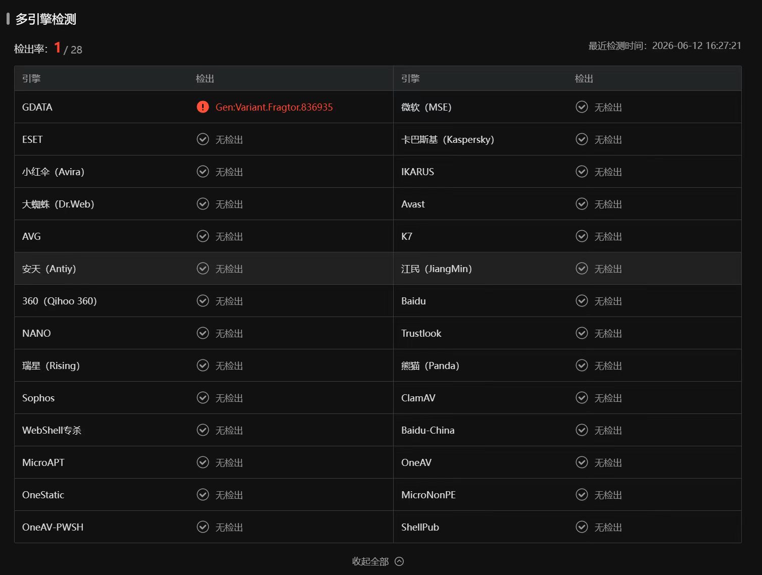Click the NANO engine name
This screenshot has width=762, height=575.
(36, 333)
